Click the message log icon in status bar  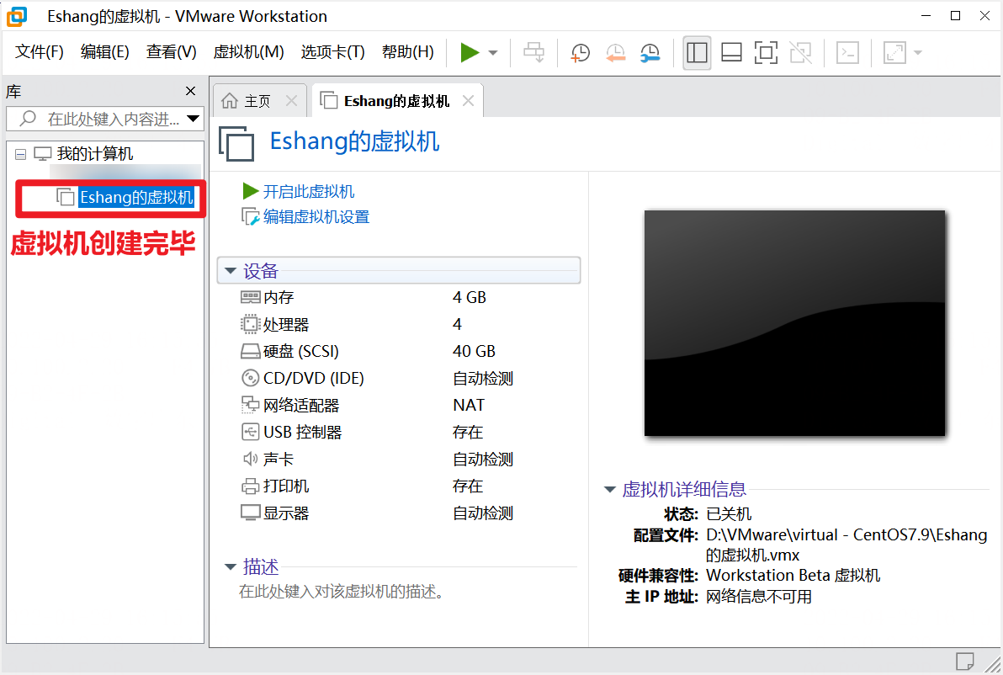click(964, 661)
